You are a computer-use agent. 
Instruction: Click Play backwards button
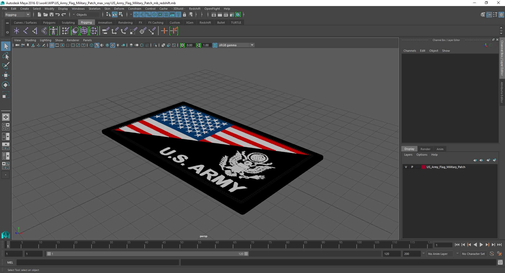click(475, 245)
